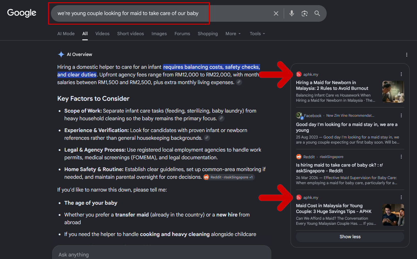Clear the search query with the X icon
Screen dimensions: 417x259
276,13
